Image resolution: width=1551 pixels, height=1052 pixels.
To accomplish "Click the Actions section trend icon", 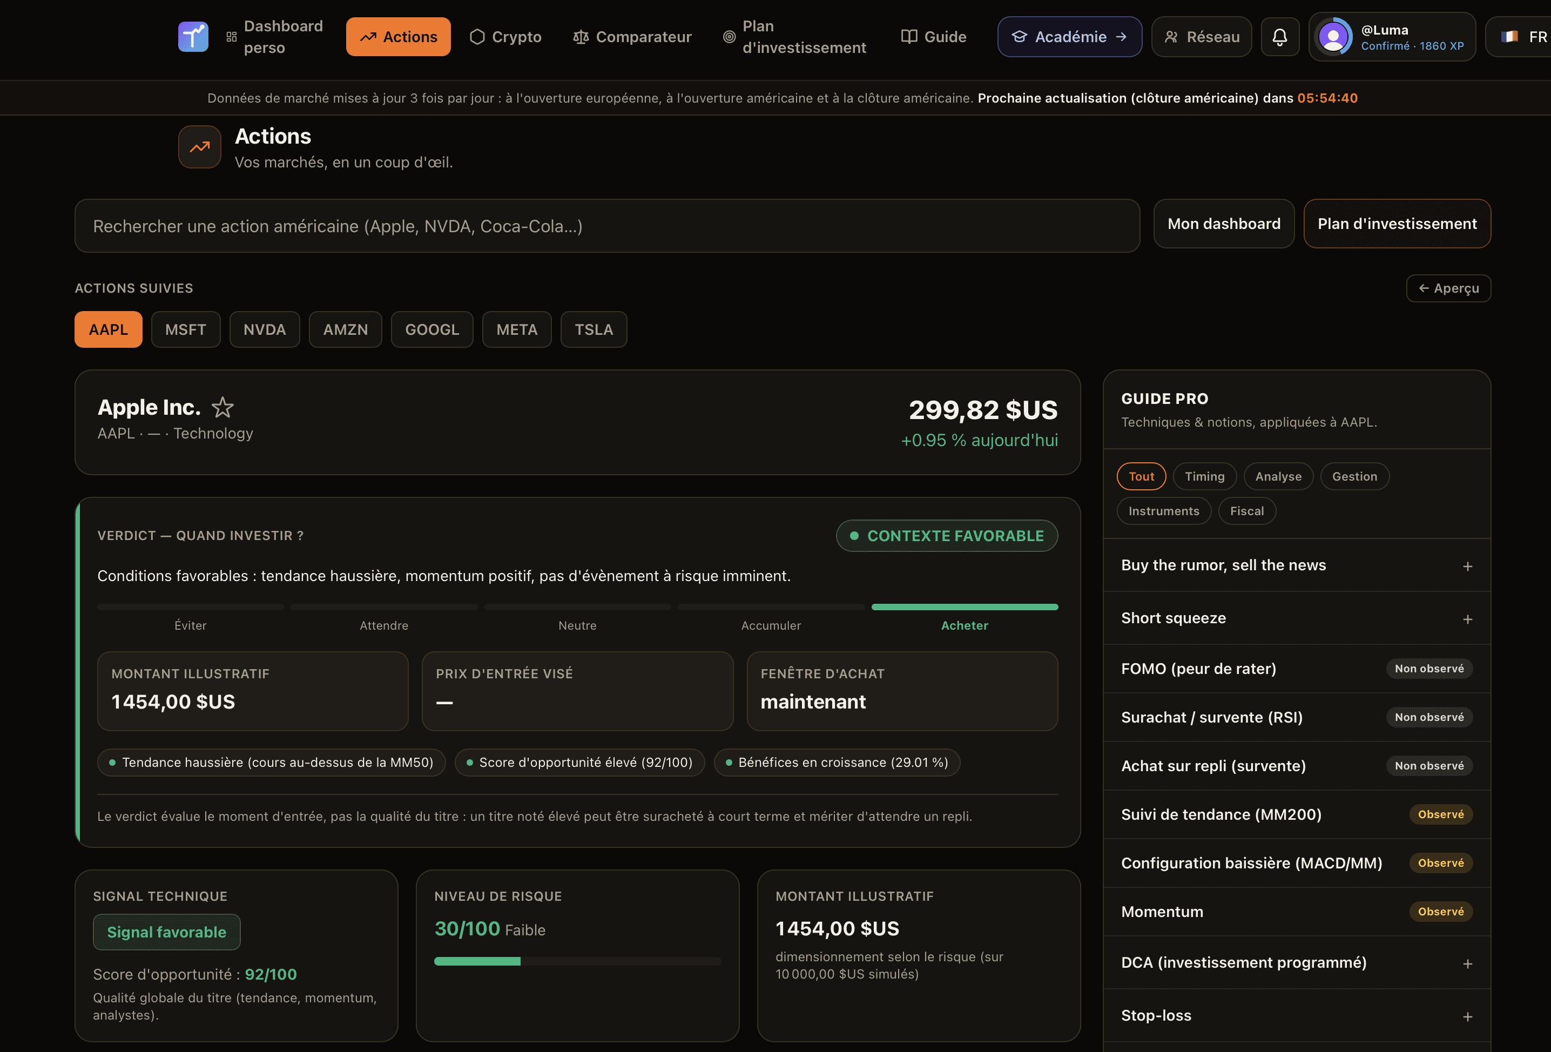I will [x=200, y=147].
